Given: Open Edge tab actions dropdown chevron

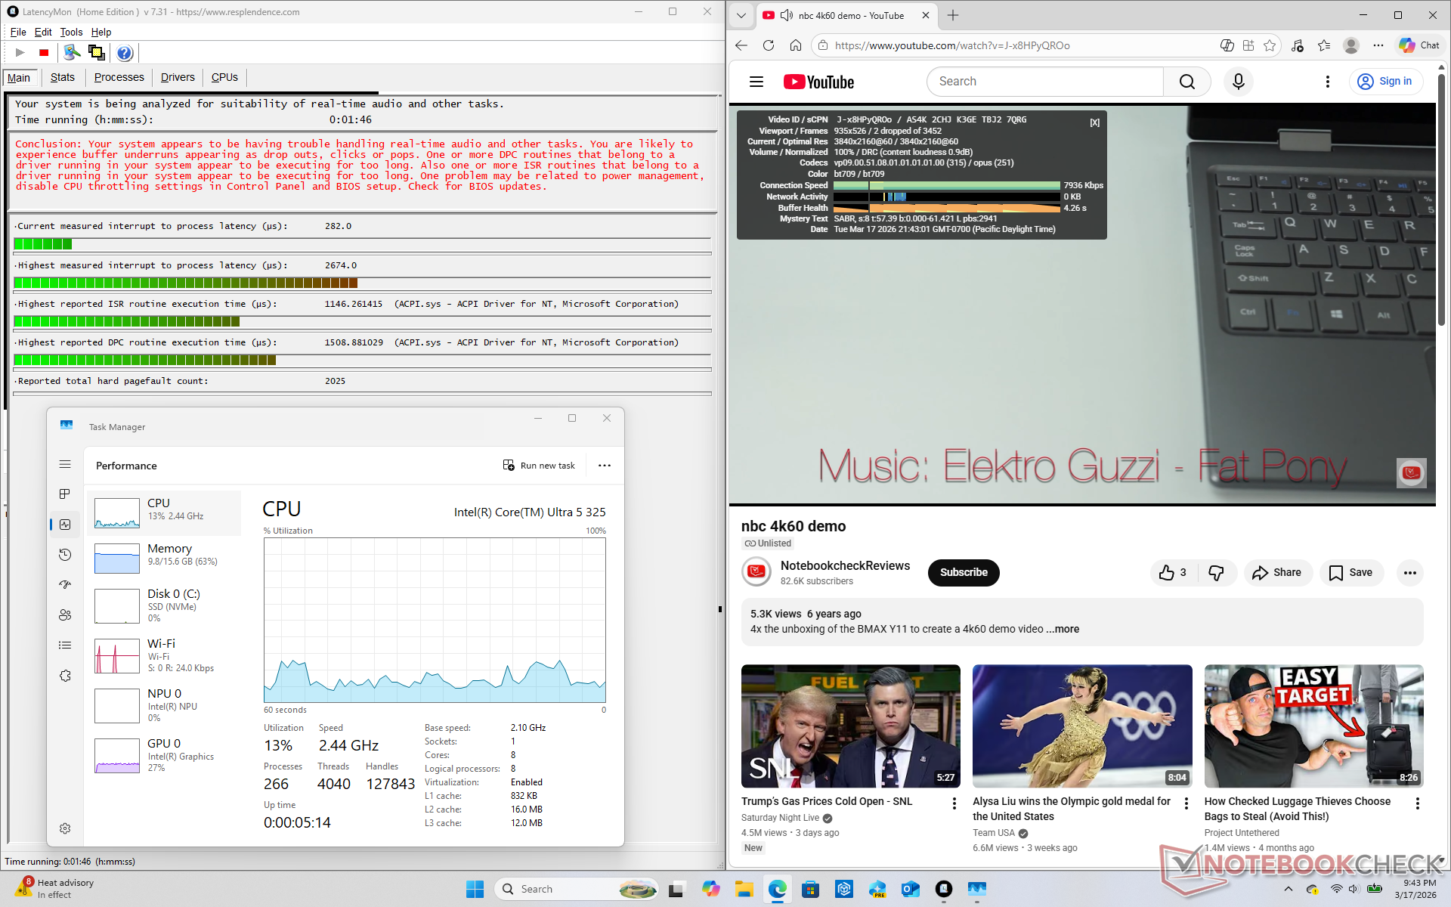Looking at the screenshot, I should coord(741,15).
